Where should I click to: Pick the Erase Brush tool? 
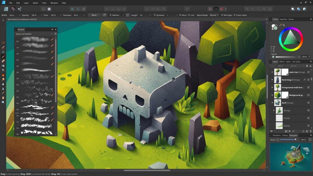[x=3, y=61]
